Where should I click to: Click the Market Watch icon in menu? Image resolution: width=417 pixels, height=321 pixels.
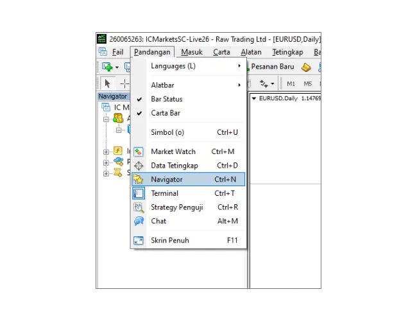[139, 152]
